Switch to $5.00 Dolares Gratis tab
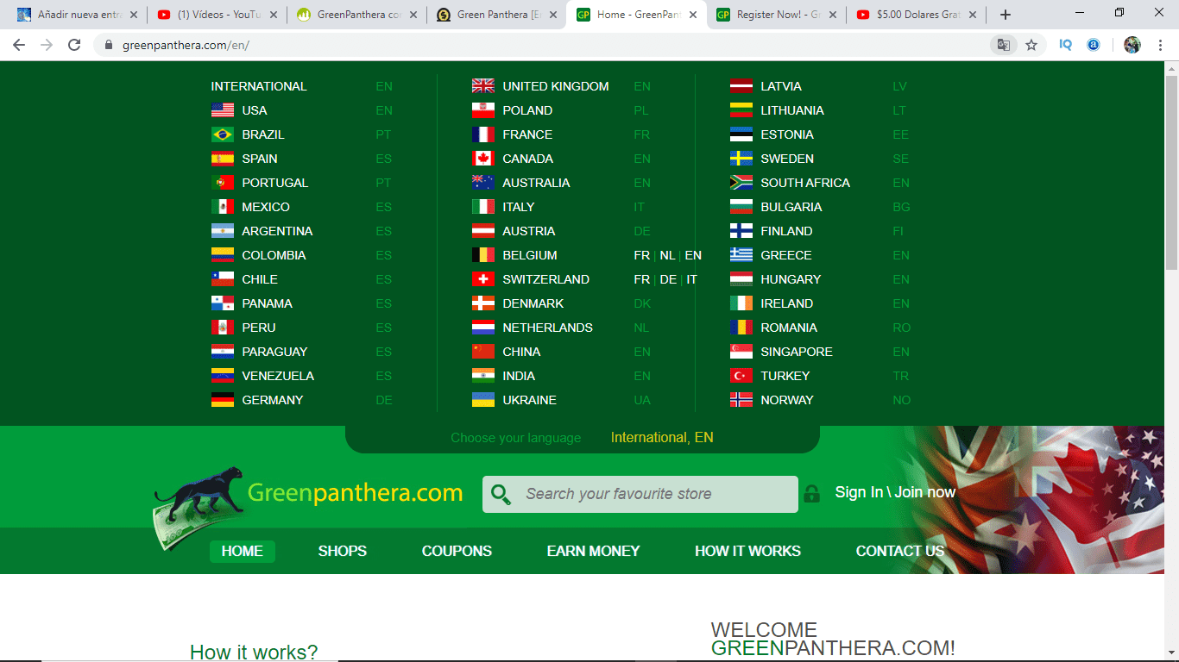 click(x=917, y=15)
